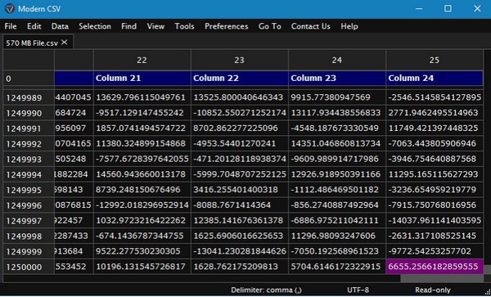Click the Contact Us menu item
491x297 pixels.
311,26
